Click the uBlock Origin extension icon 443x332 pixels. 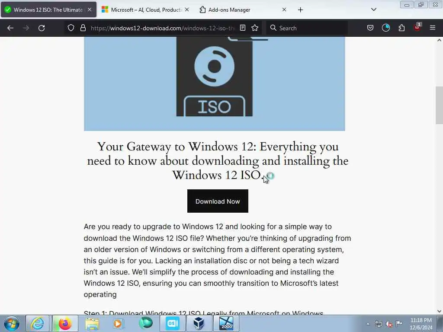(417, 27)
